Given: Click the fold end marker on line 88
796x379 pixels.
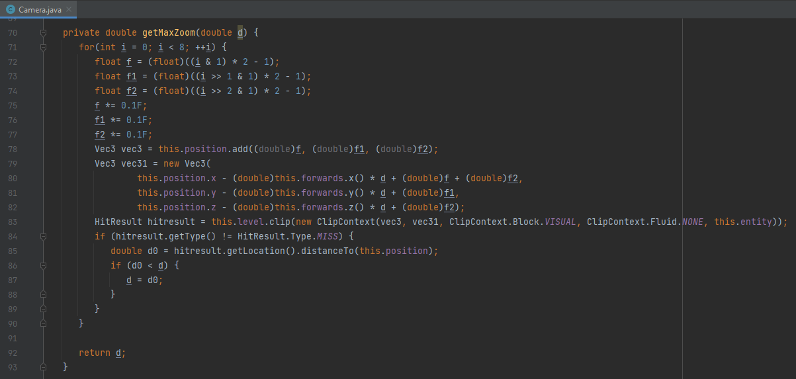Looking at the screenshot, I should (43, 294).
